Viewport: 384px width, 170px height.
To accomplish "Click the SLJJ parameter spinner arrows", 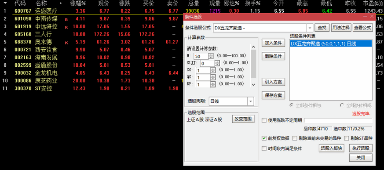I will click(217, 63).
